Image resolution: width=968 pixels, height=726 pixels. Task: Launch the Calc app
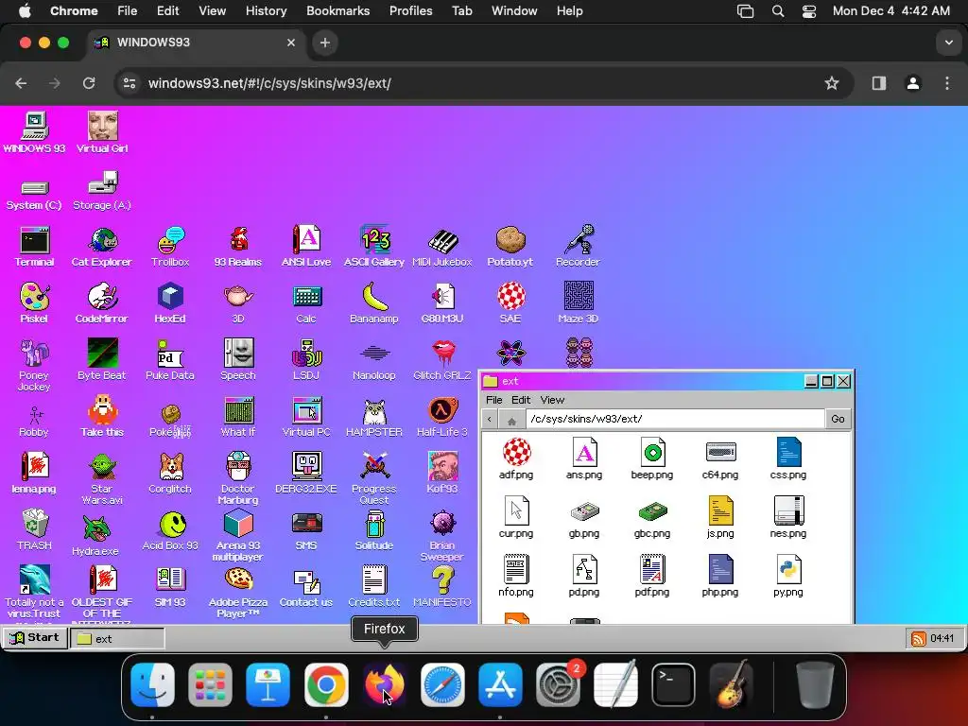point(306,303)
